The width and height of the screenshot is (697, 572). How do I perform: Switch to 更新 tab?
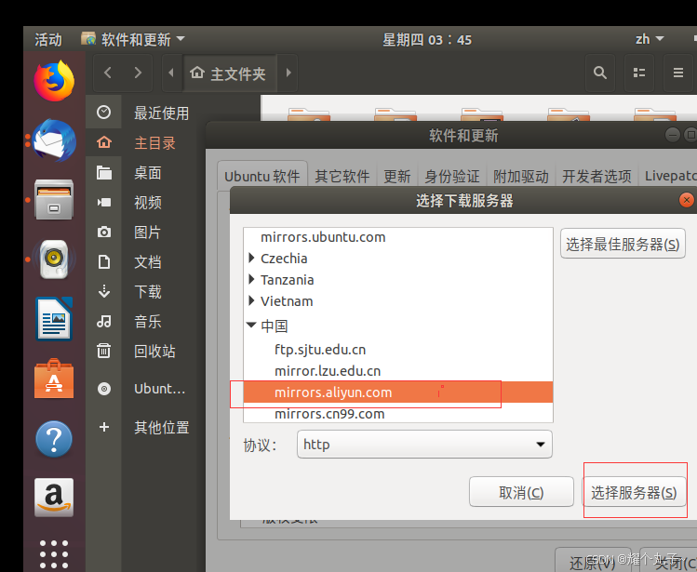pos(397,176)
